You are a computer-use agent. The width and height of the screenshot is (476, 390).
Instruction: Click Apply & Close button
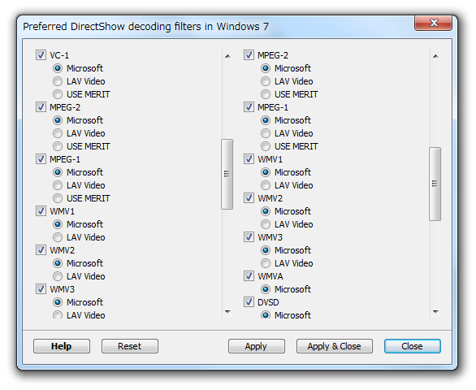tap(334, 346)
